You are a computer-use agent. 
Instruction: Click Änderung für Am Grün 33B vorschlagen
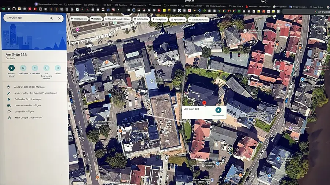coord(36,93)
